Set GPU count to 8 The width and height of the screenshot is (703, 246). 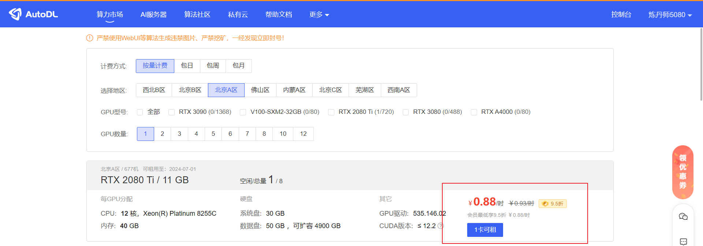point(264,134)
